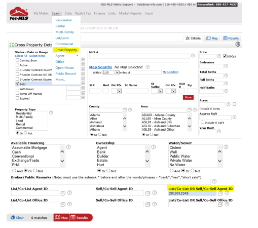Viewport: 258px width, 228px height.
Task: Open Half Baths help icon
Action: [x=226, y=91]
